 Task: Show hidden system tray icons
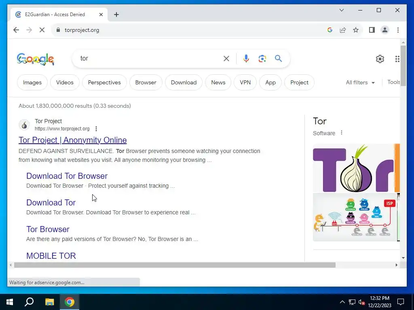342,302
